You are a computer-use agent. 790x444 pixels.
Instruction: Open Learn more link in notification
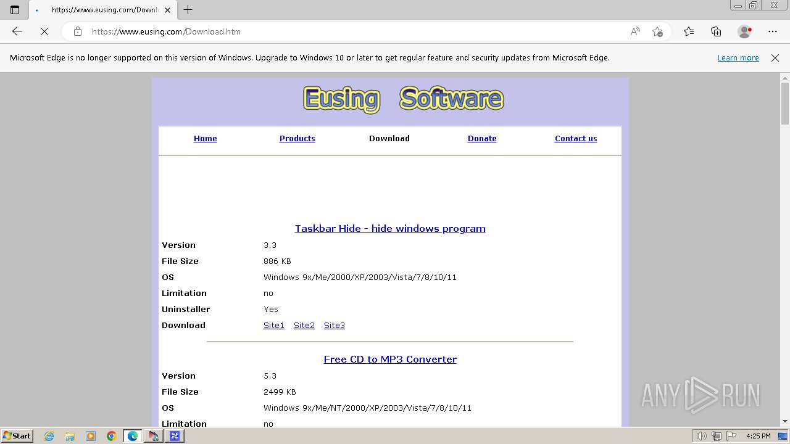click(738, 58)
